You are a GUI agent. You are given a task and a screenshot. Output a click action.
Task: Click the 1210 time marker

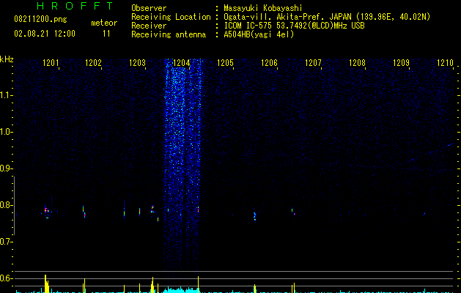[x=445, y=63]
